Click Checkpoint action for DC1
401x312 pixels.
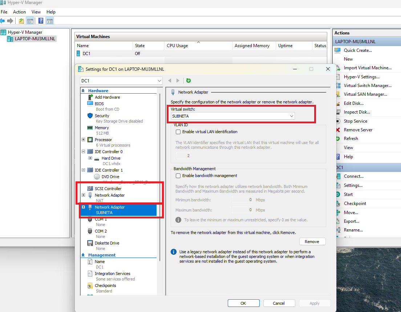355,204
